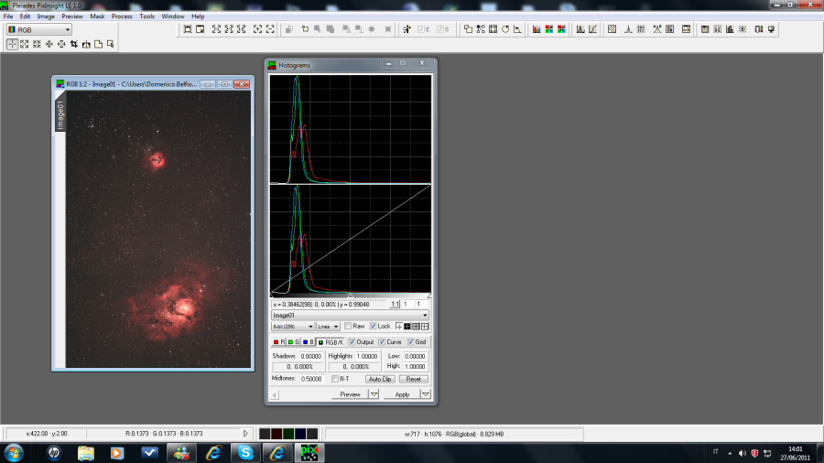Viewport: 824px width, 463px height.
Task: Expand readout arrow in status bar
Action: [244, 434]
